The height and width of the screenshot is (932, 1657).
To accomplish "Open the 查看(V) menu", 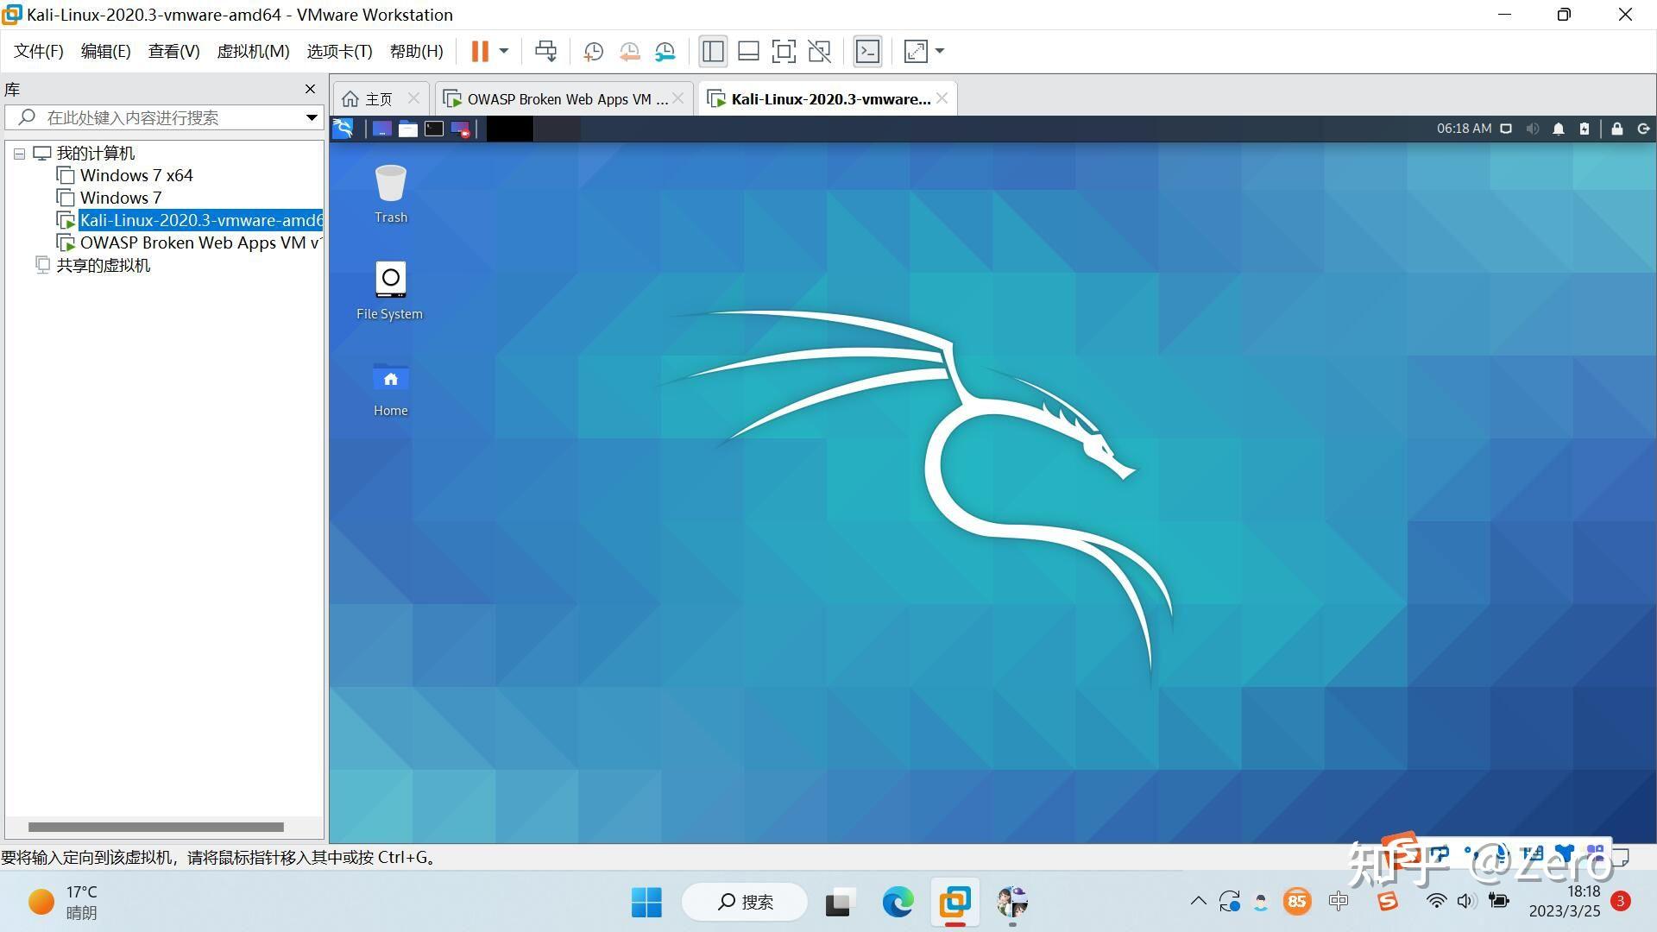I will (173, 52).
